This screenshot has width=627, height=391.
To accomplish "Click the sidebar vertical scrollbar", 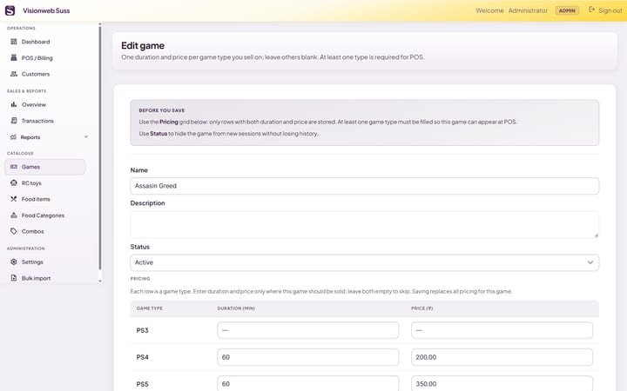I will 100,148.
